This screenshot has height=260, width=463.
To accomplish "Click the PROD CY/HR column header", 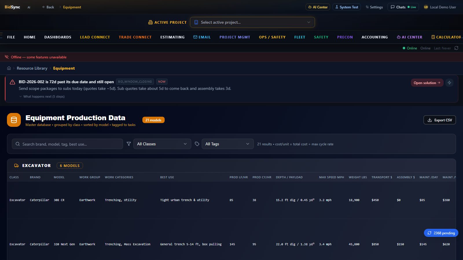I will (262, 177).
